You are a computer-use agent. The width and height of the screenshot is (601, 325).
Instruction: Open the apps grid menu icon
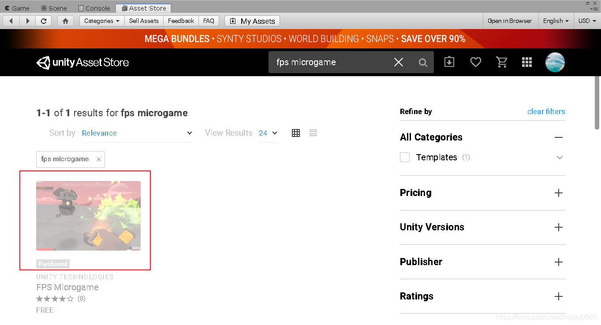pos(527,63)
